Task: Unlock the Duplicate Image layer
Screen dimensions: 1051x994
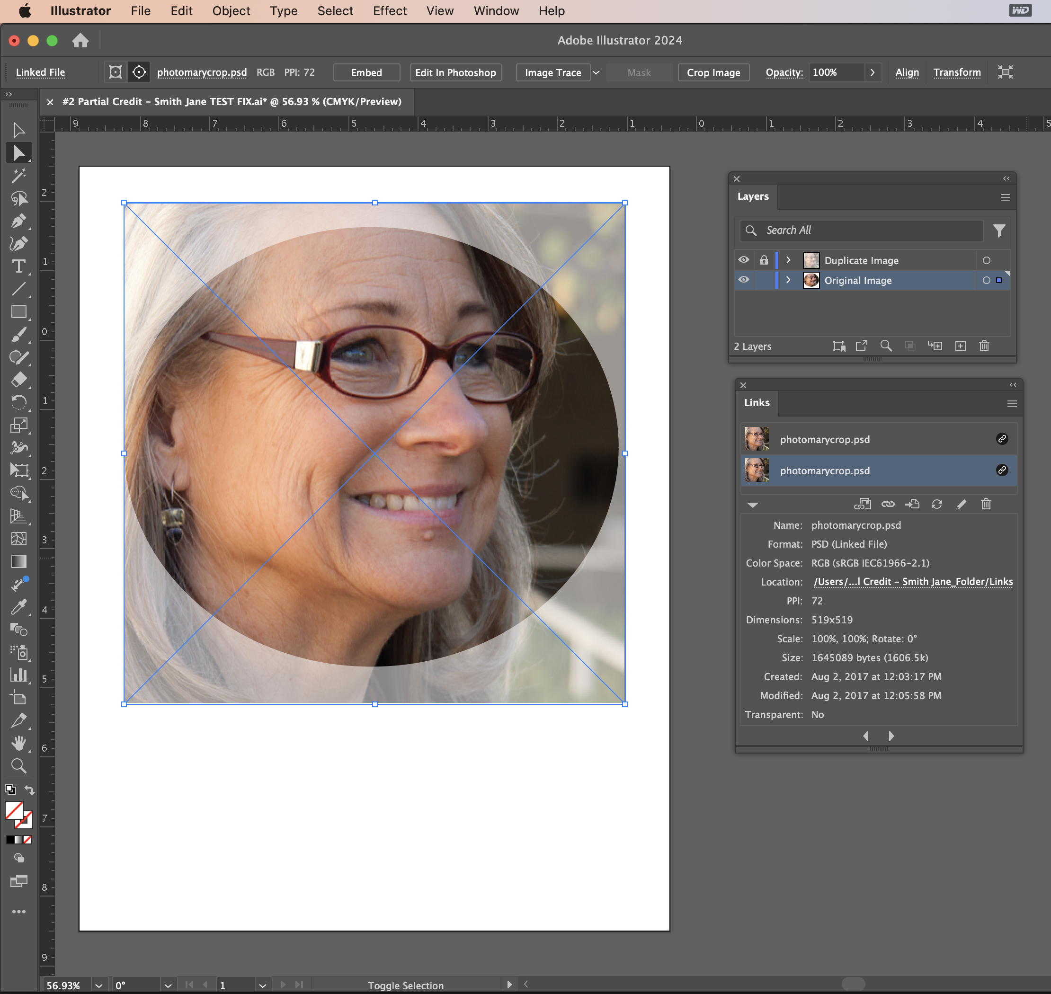Action: (x=764, y=260)
